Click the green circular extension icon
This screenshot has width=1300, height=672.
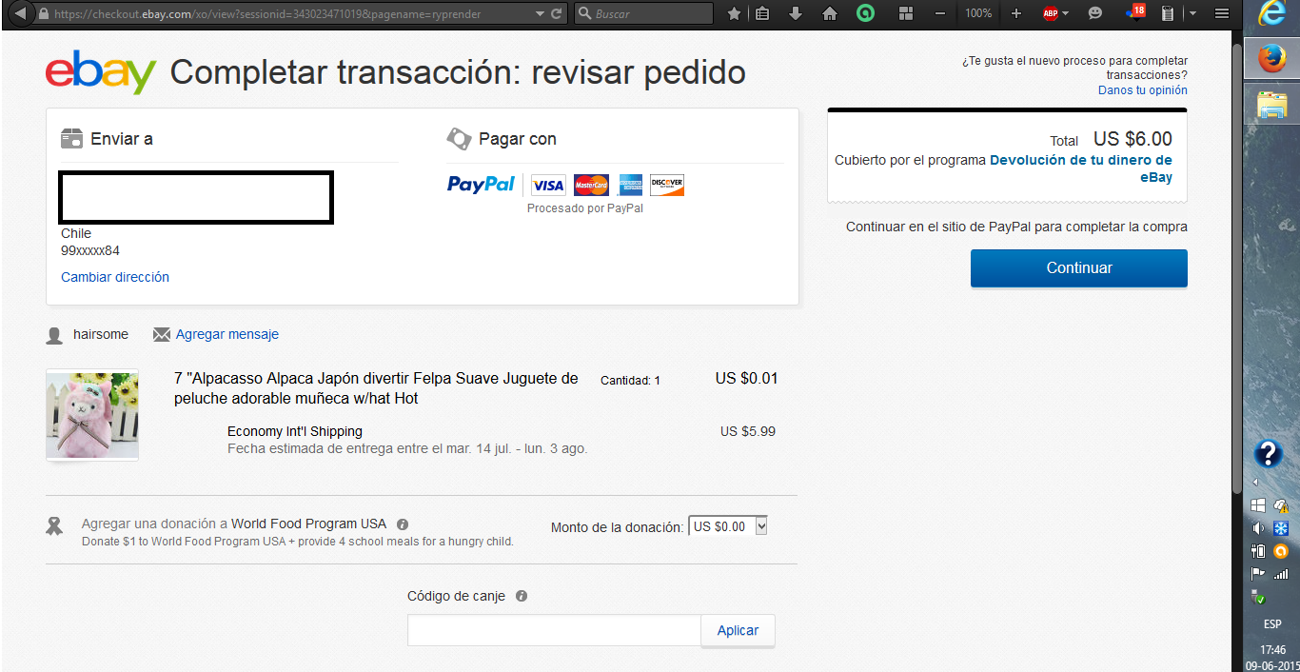tap(864, 13)
